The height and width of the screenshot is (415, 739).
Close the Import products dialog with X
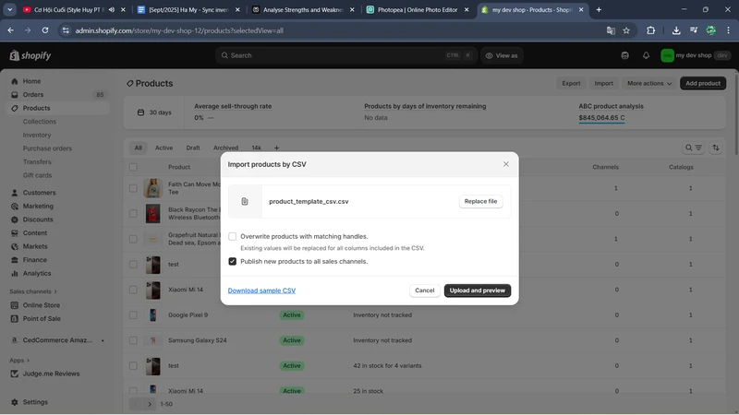point(505,164)
